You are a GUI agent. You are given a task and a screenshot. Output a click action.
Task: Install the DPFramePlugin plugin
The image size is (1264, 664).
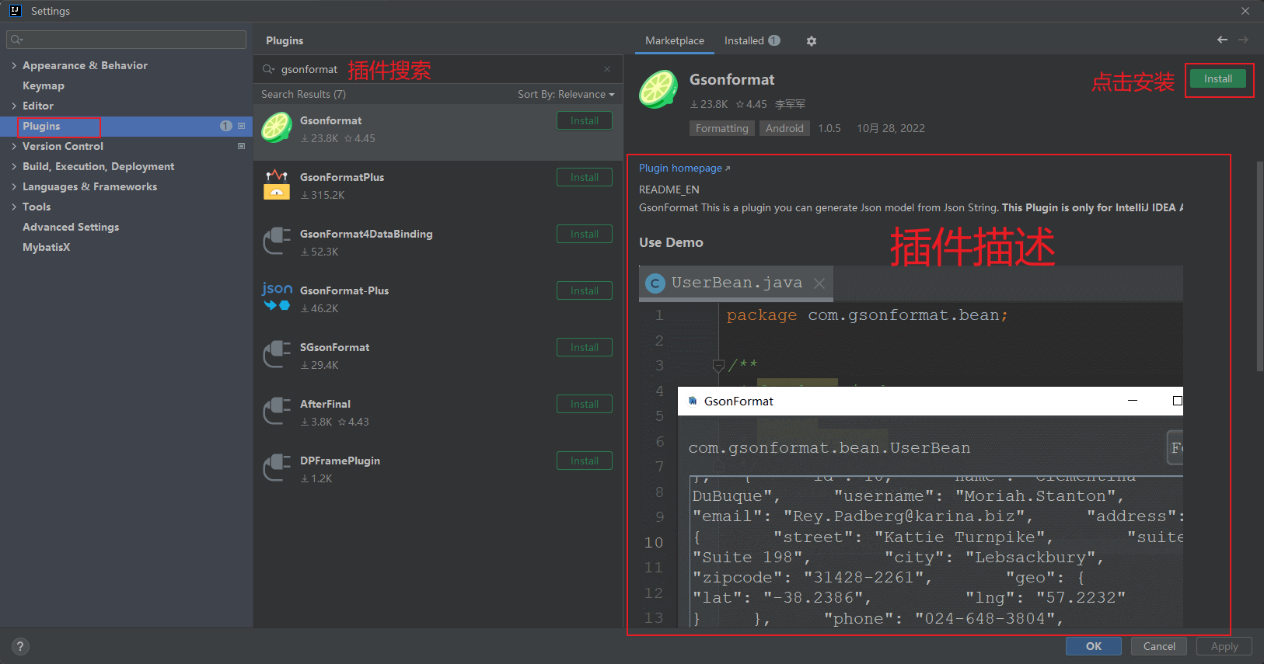585,461
